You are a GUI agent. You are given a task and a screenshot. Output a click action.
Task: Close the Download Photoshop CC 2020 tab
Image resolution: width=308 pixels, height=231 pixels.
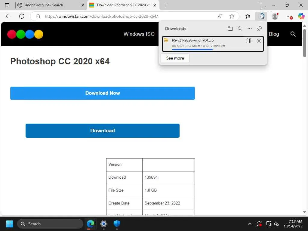click(x=155, y=5)
